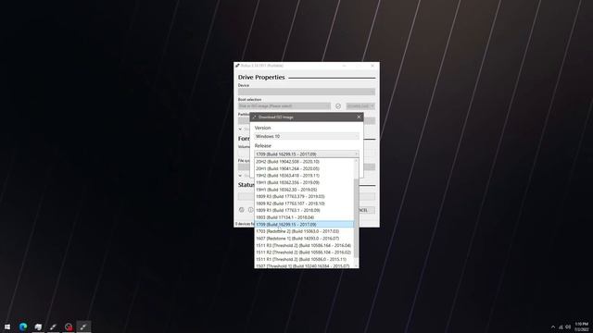Select release 1809 R1 Build 17763.1
Screen dimensions: 593x333
pyautogui.click(x=304, y=210)
